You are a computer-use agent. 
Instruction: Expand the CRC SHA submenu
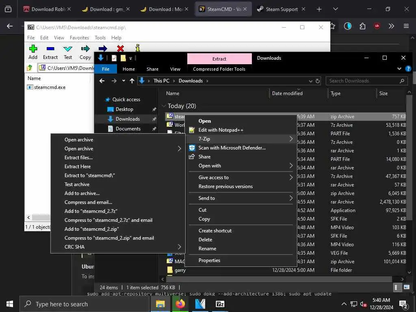tap(118, 247)
